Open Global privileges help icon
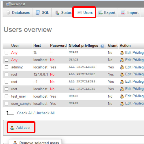144x144 pixels. 102,46
